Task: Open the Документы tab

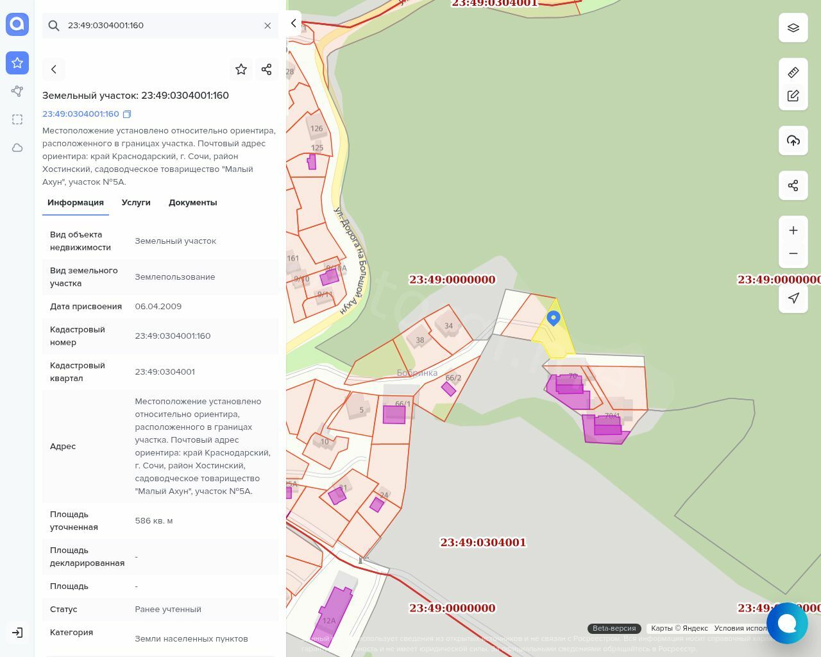Action: click(192, 203)
